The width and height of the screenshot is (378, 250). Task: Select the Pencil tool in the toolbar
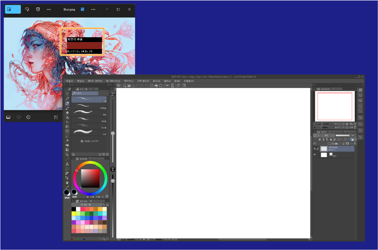pyautogui.click(x=67, y=103)
